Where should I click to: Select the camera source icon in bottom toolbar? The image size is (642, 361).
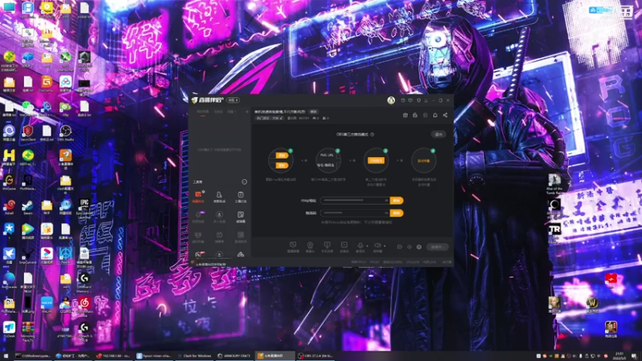(x=310, y=245)
